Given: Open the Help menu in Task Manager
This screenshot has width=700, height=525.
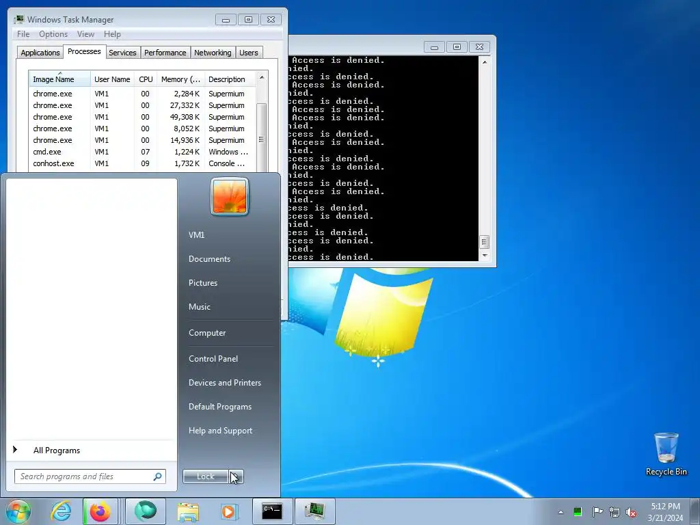Looking at the screenshot, I should [112, 34].
